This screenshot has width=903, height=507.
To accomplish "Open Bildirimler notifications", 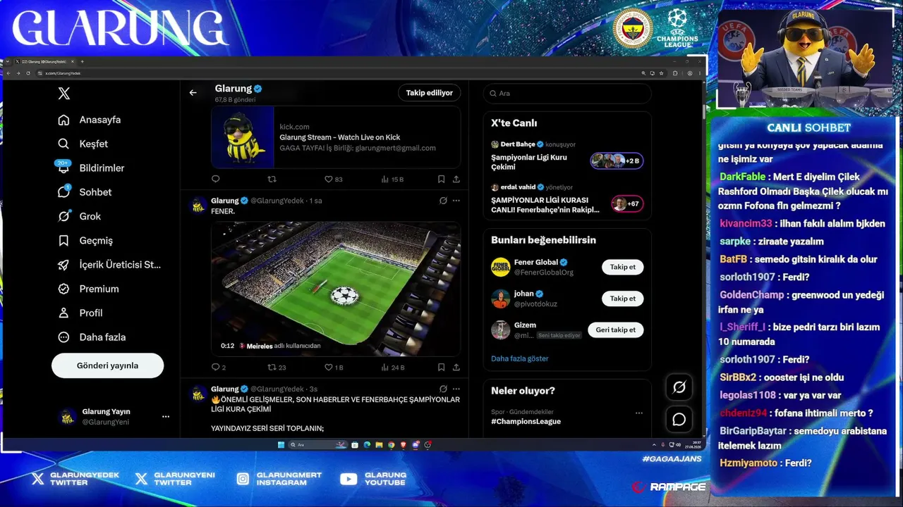I will 91,168.
